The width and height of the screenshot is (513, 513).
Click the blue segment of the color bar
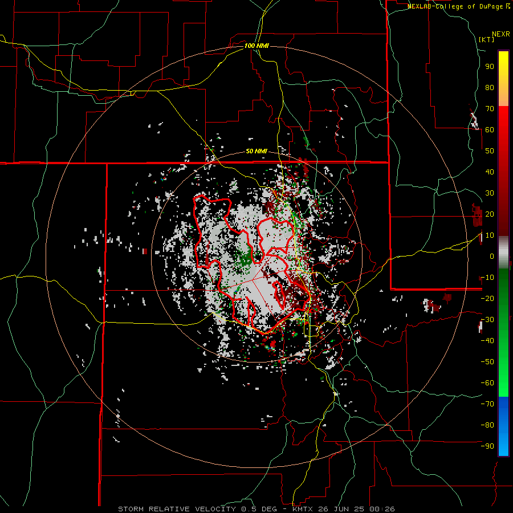(503, 426)
